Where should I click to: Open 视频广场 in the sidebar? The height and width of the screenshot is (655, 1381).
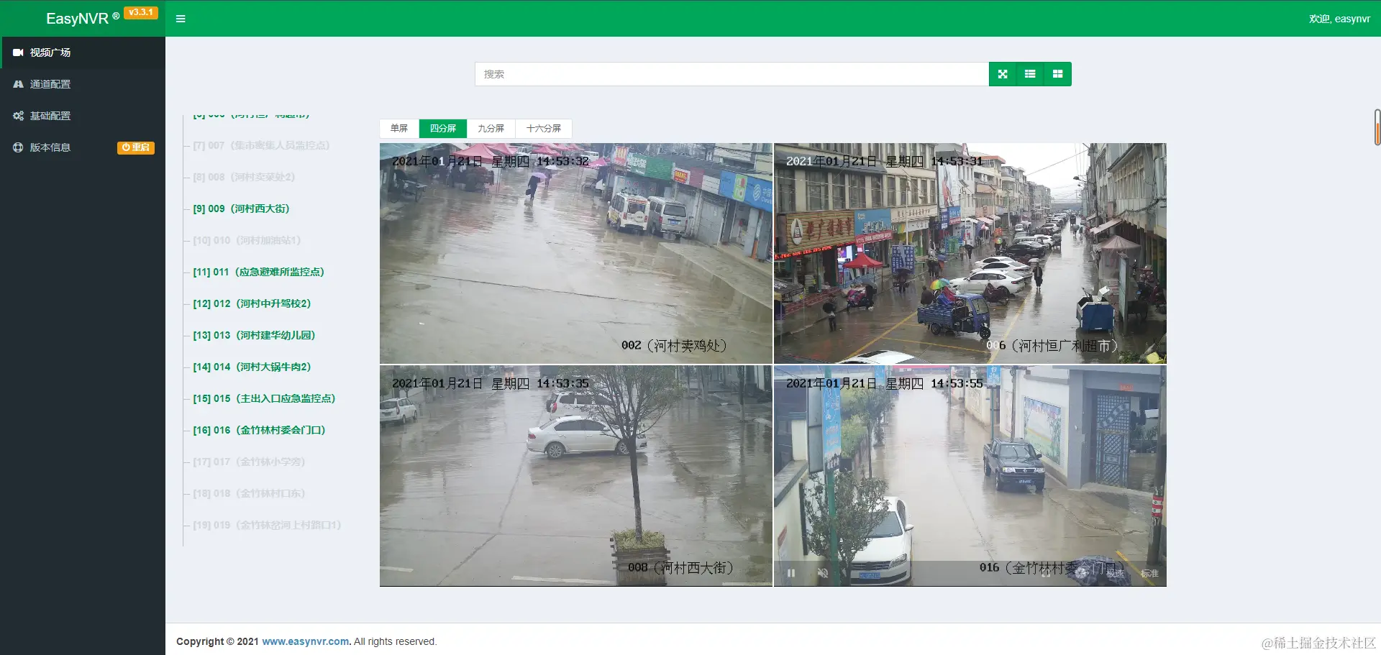[x=83, y=52]
